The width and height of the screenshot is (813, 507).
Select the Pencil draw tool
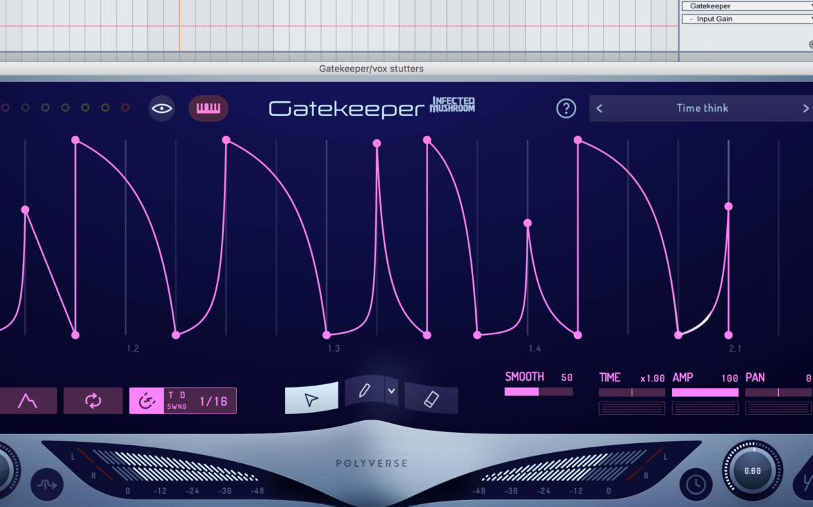366,390
